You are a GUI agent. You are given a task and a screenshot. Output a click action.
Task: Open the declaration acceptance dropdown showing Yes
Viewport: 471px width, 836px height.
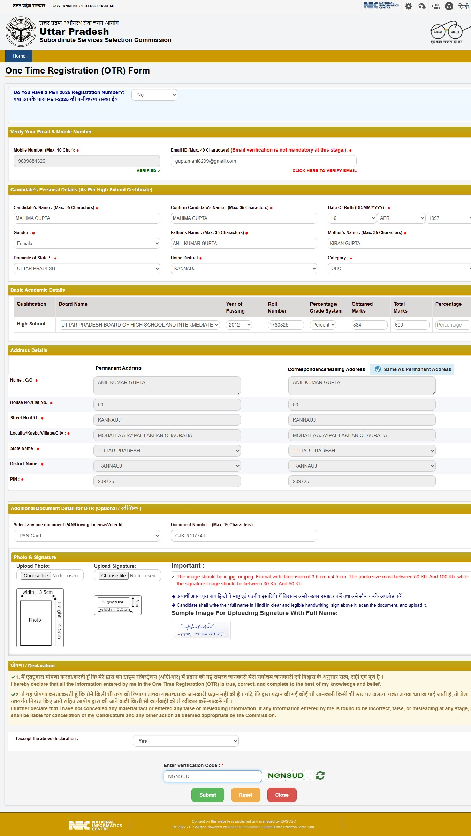click(x=186, y=741)
